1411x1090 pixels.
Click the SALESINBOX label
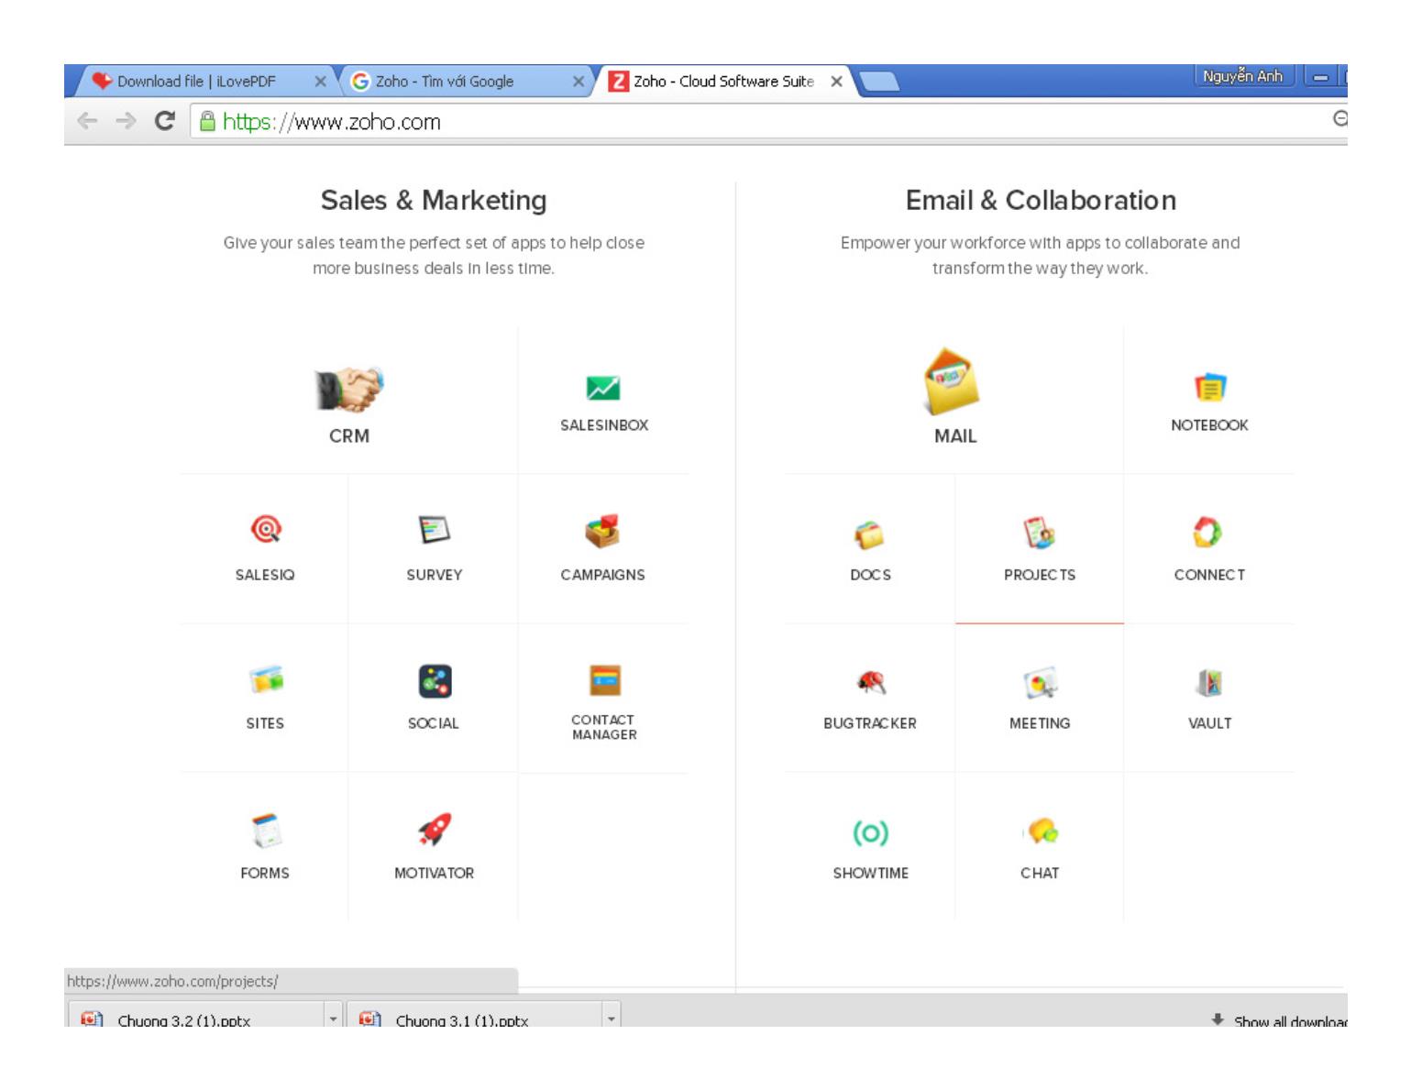point(604,425)
